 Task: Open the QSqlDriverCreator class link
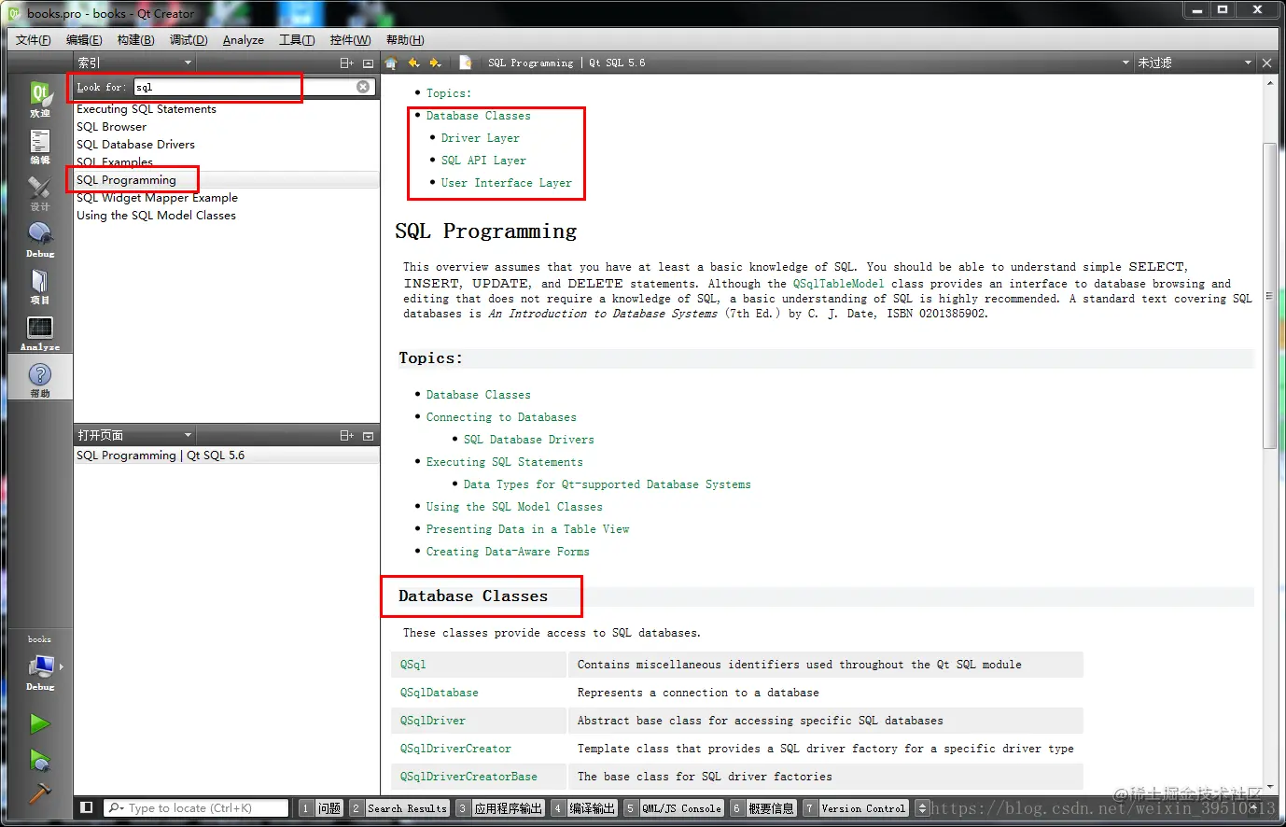(455, 749)
